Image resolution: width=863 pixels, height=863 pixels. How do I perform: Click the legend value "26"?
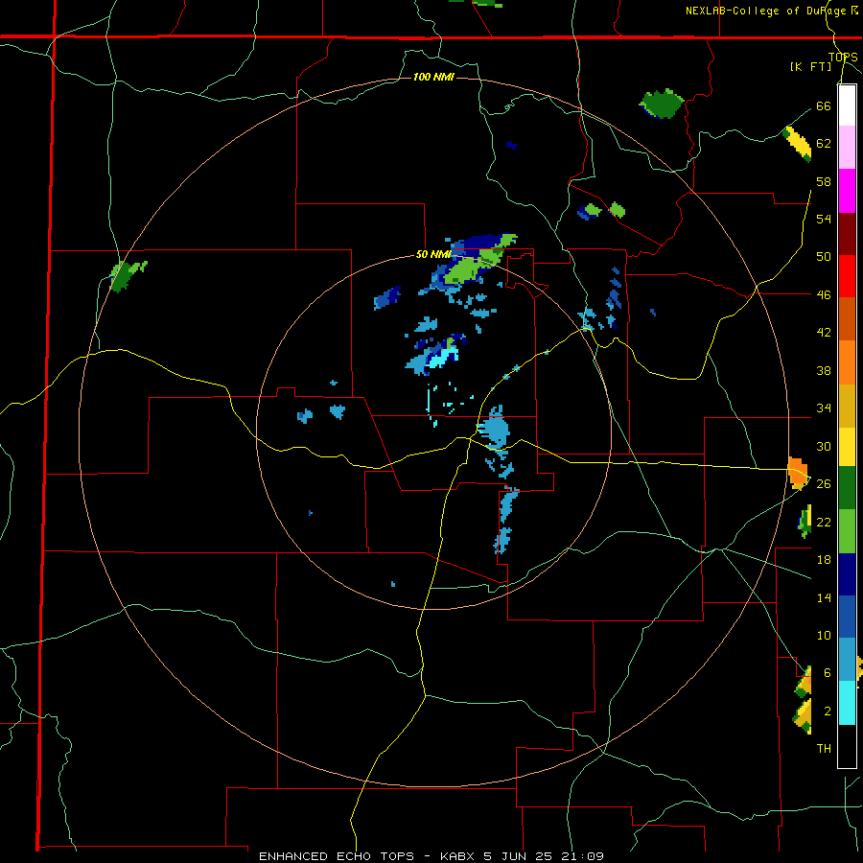point(824,484)
